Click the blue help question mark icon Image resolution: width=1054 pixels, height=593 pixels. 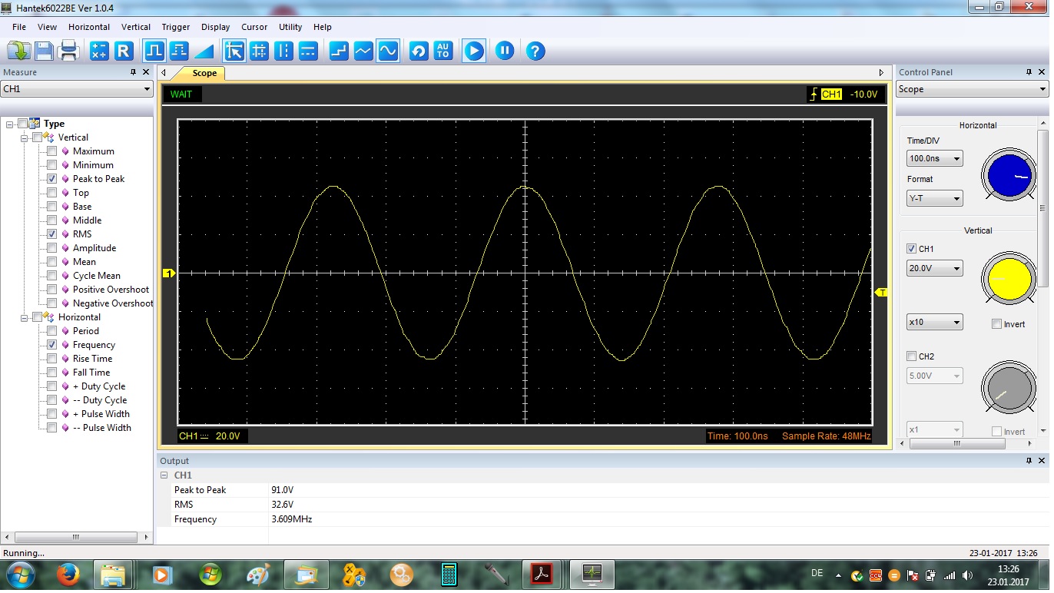pos(535,51)
